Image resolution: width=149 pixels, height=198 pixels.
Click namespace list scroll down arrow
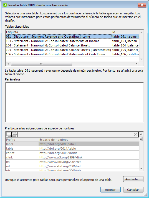tap(141, 169)
